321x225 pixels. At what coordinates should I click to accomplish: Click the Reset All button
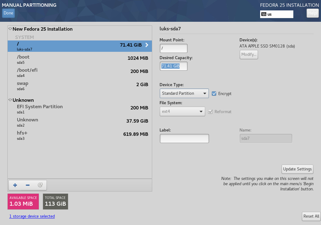point(311,216)
